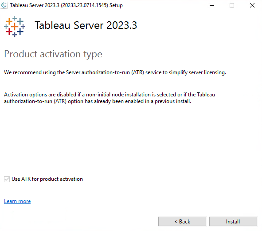Click '(ATR)' in the recommendation sentence
The height and width of the screenshot is (231, 262).
(x=137, y=72)
